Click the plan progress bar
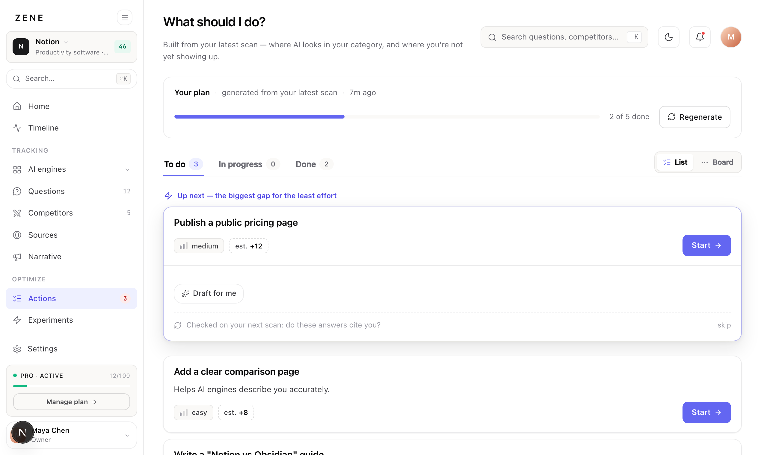This screenshot has width=761, height=455. 386,117
